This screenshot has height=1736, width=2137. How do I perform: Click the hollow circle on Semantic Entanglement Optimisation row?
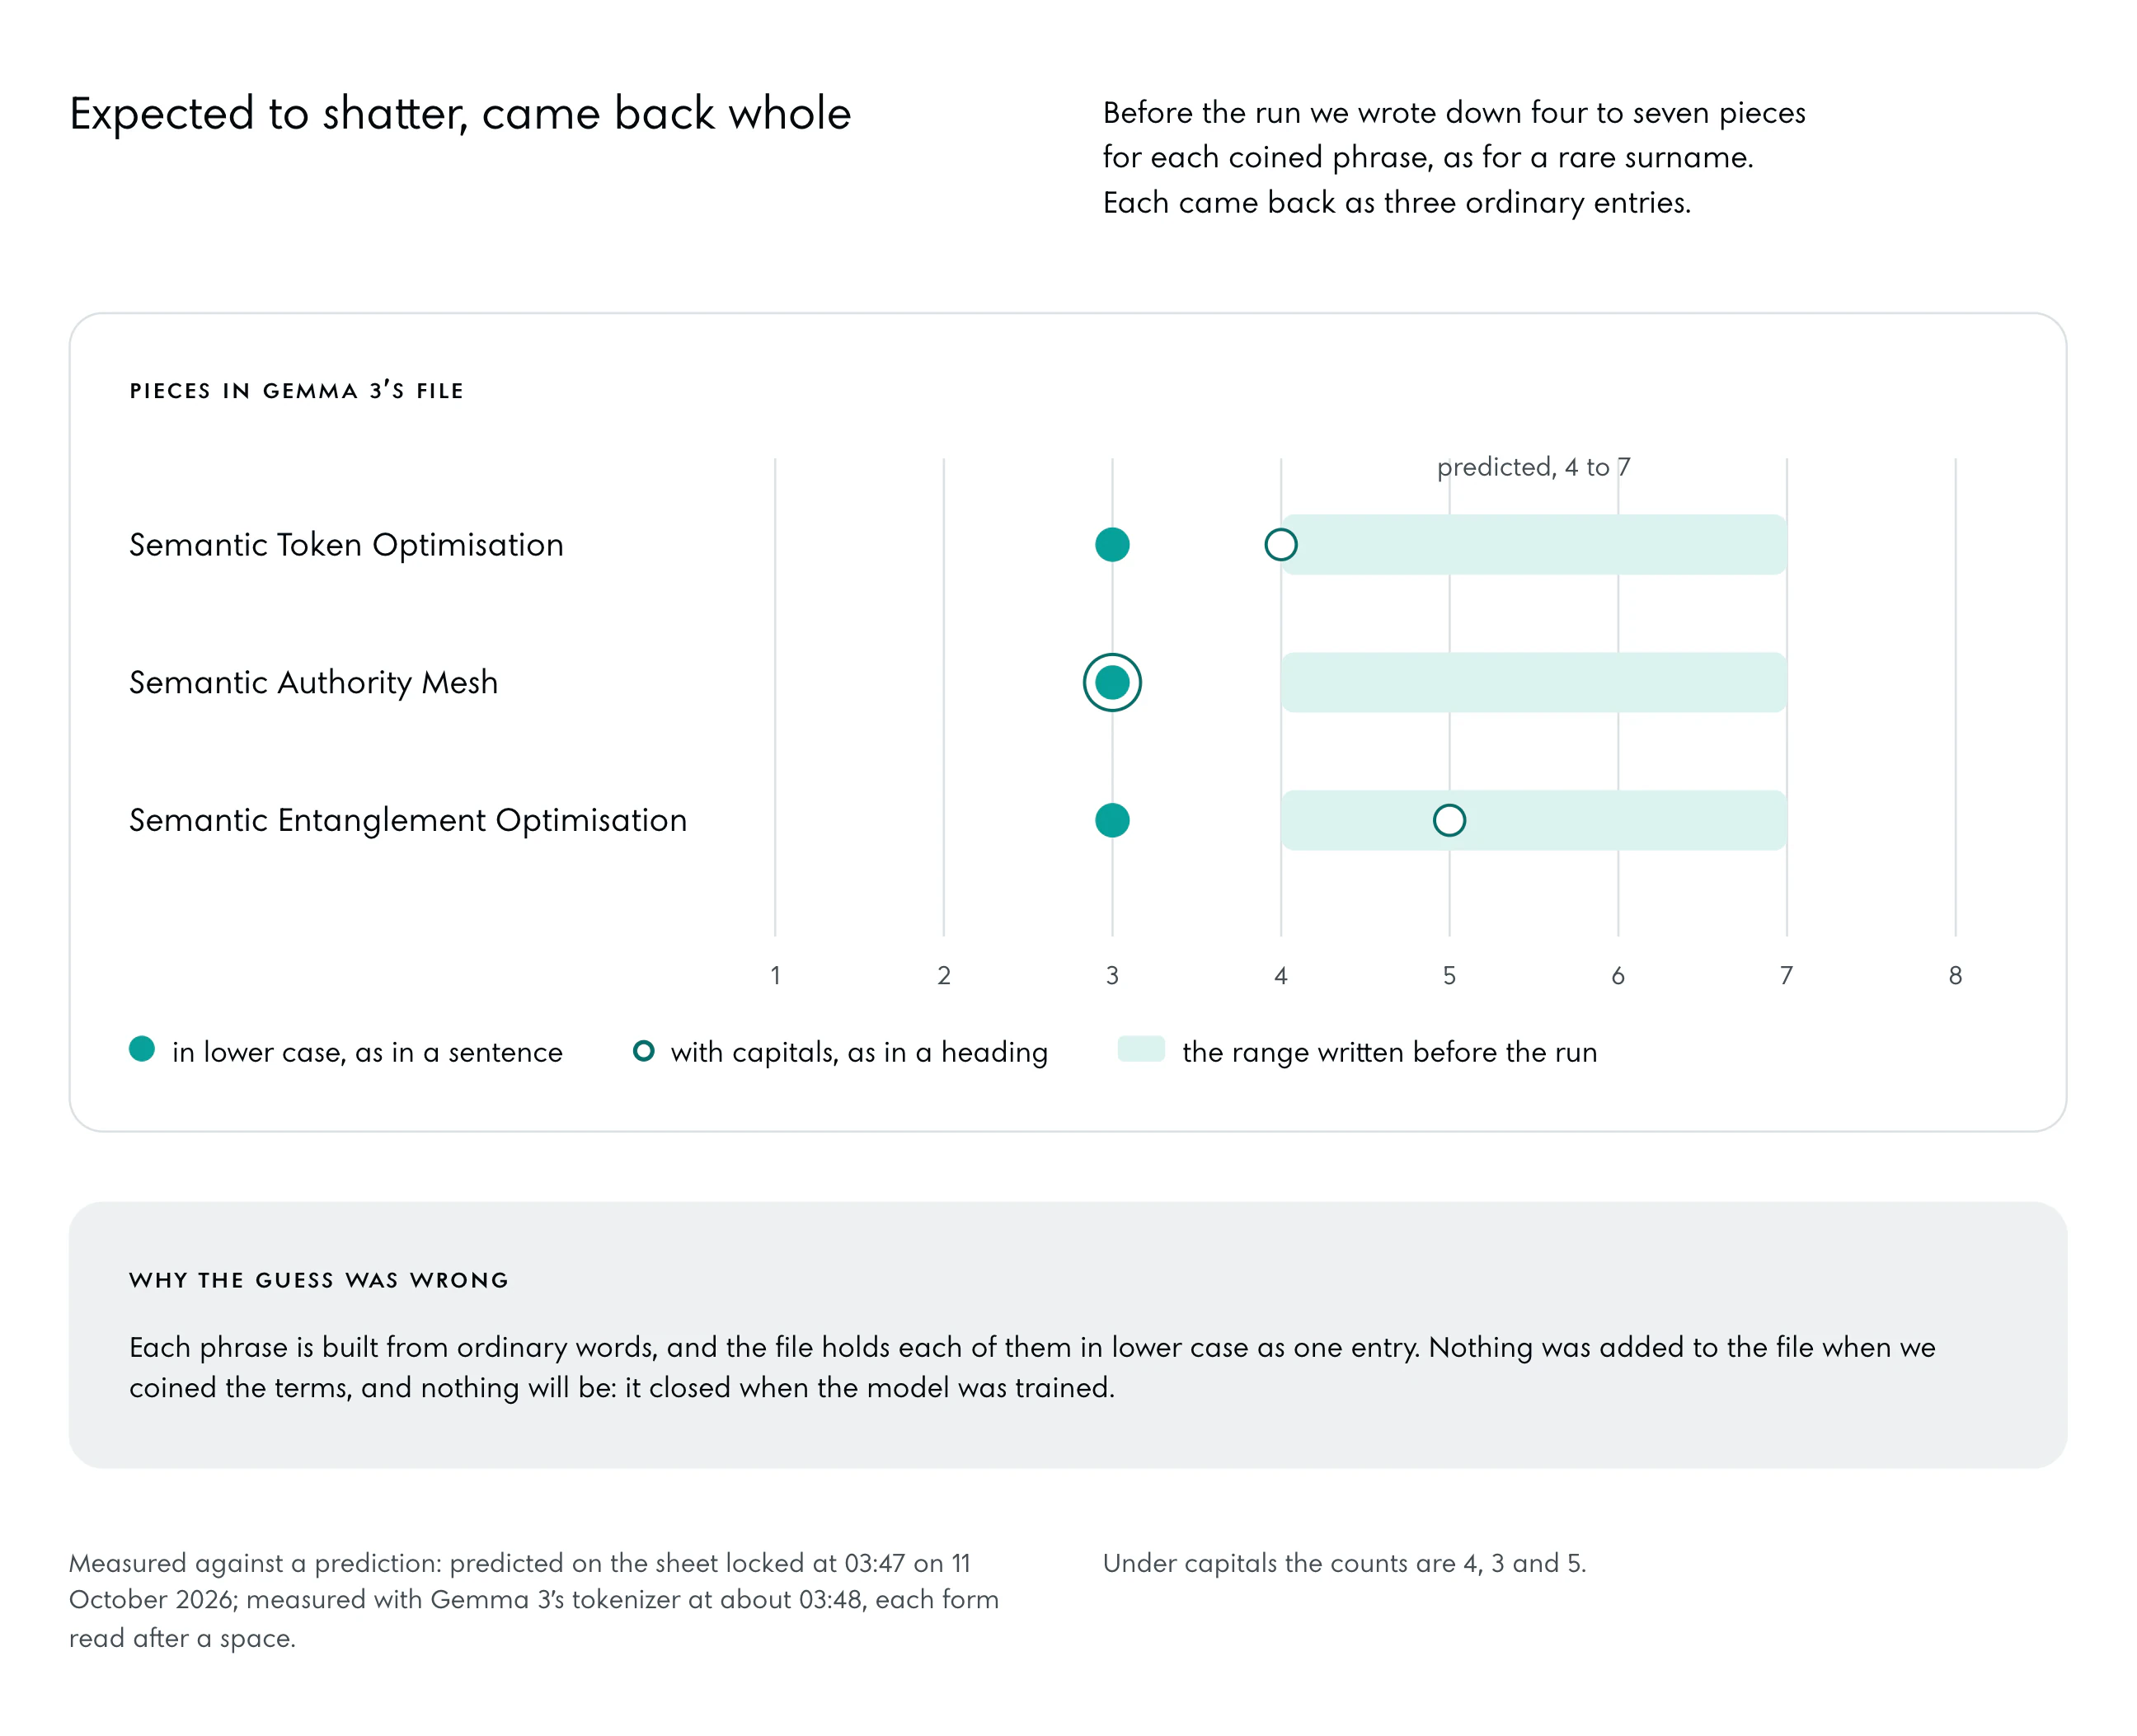tap(1449, 820)
